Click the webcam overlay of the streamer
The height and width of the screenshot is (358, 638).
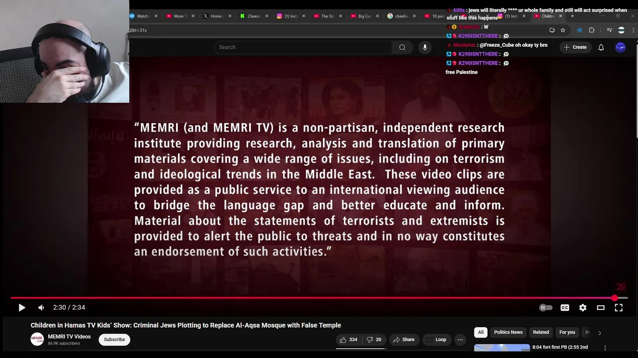click(64, 51)
